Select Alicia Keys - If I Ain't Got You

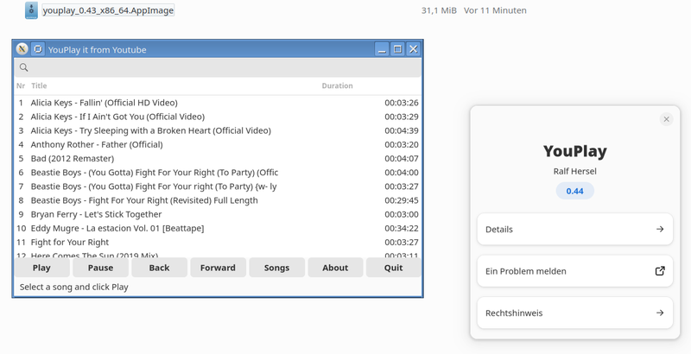pyautogui.click(x=218, y=117)
